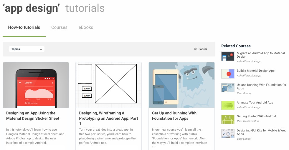Open the 'Animate Your Android App' course link
This screenshot has width=289, height=150.
[x=255, y=103]
